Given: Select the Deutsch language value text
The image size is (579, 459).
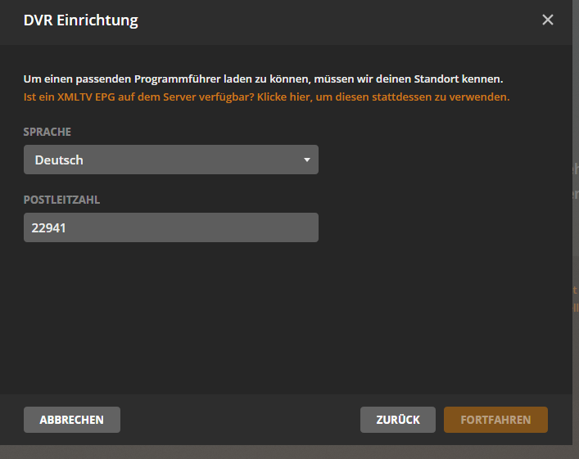Looking at the screenshot, I should 59,160.
